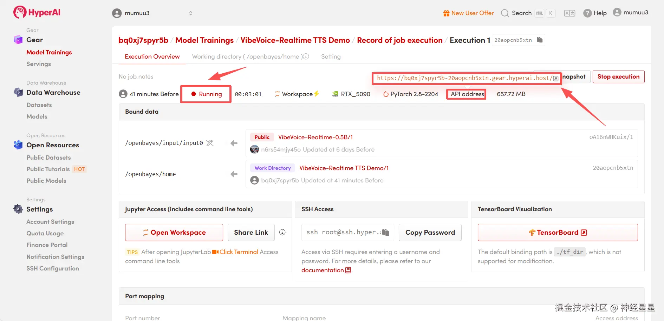The height and width of the screenshot is (321, 664).
Task: Click the New User Offer gift icon
Action: 446,13
